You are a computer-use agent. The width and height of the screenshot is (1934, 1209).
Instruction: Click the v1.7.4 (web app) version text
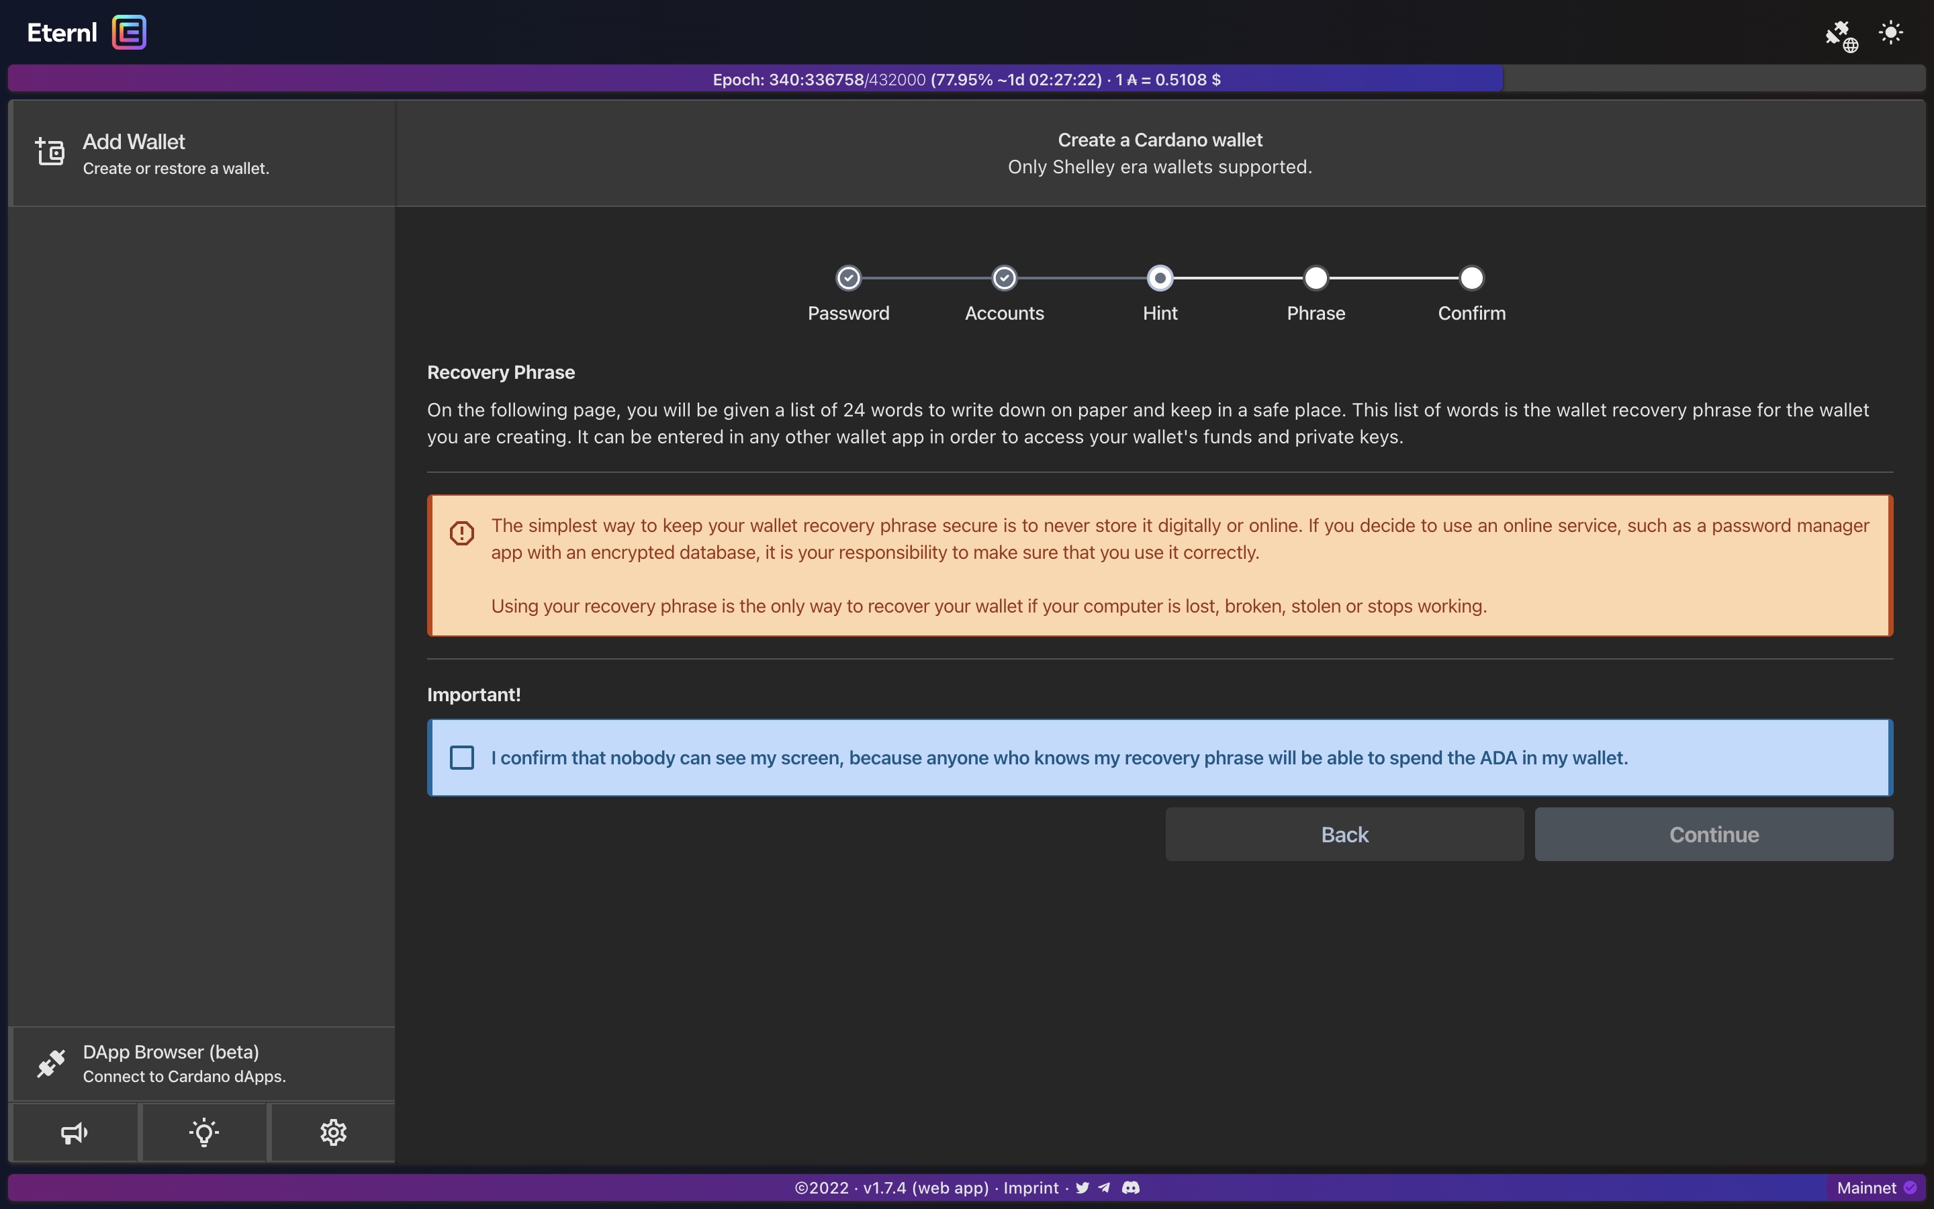925,1188
